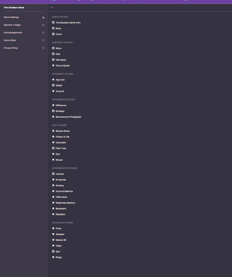Open the Monochrome Photograph stage
This screenshot has height=277, width=232.
[x=68, y=117]
